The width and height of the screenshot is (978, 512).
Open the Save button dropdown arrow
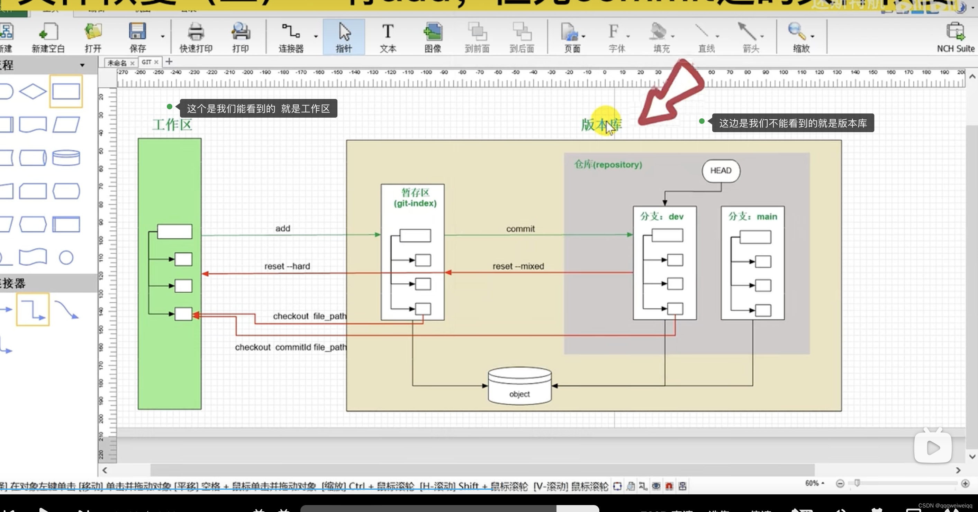(x=163, y=36)
